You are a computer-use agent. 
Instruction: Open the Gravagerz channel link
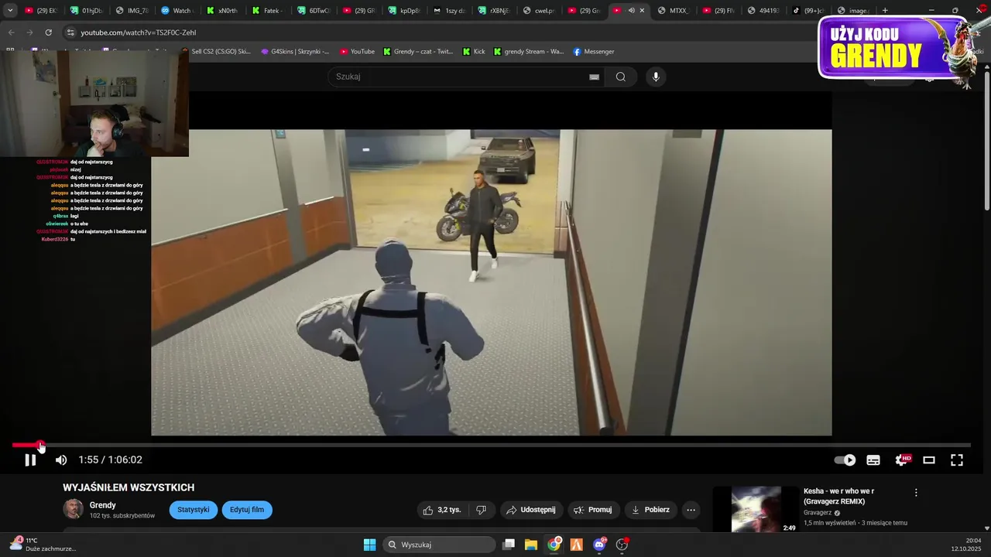click(817, 512)
